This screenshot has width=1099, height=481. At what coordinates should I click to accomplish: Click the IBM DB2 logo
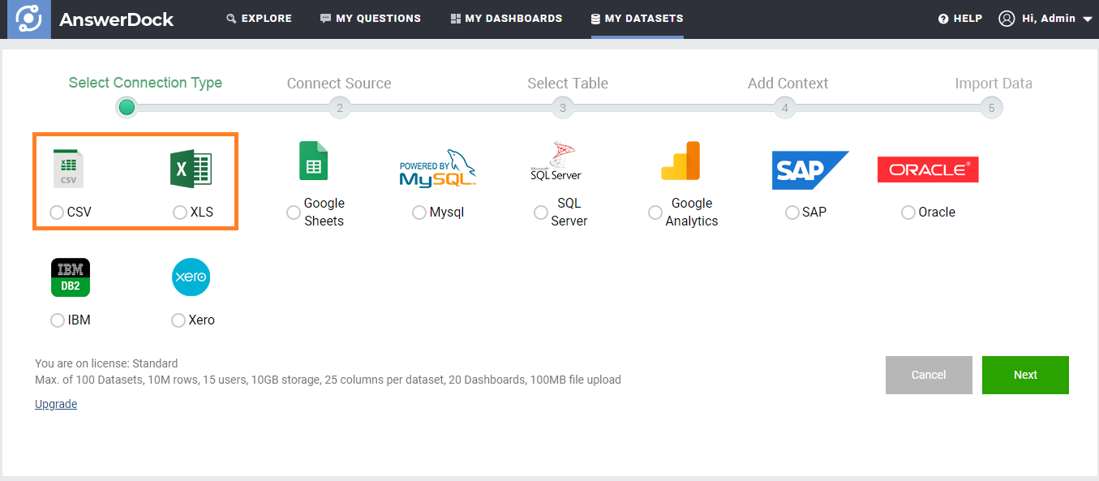(71, 277)
